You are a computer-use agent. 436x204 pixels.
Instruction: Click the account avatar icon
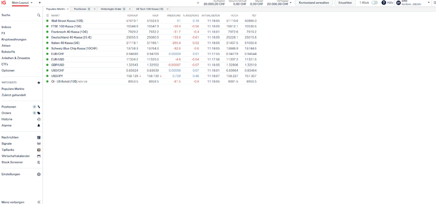[399, 3]
